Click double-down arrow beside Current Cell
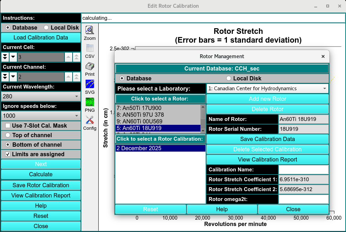This screenshot has height=232, width=346. 5,57
